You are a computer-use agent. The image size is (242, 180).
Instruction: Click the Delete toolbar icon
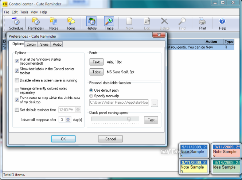pos(164,23)
